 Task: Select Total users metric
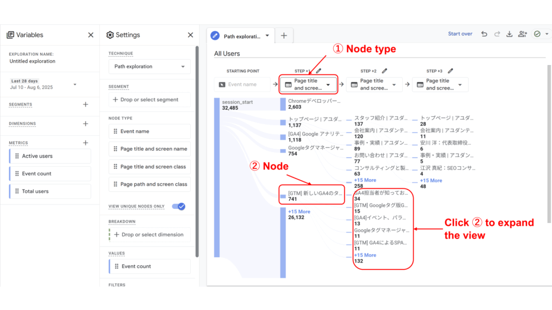(x=50, y=191)
